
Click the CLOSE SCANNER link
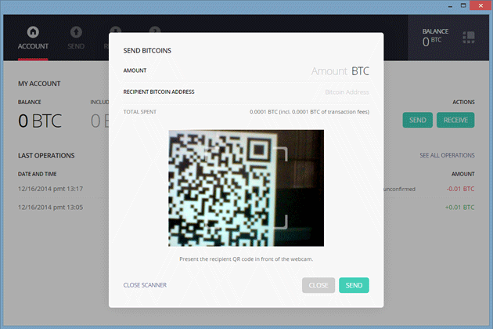click(x=145, y=285)
